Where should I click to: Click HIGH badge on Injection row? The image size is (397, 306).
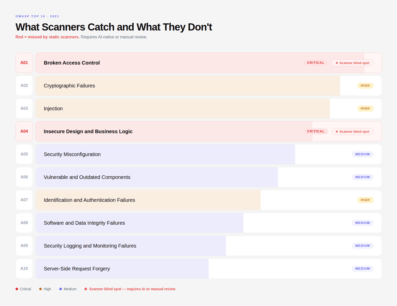[x=365, y=109]
